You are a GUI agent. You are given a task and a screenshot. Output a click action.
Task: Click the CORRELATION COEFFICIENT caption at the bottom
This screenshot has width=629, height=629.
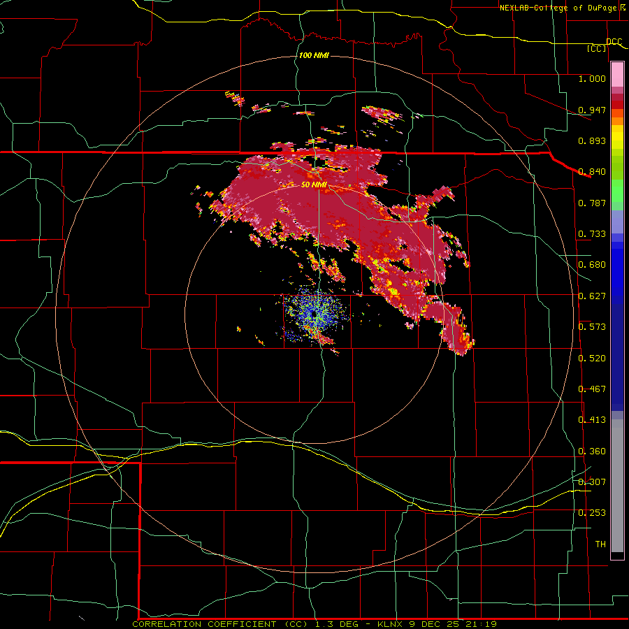pos(314,624)
